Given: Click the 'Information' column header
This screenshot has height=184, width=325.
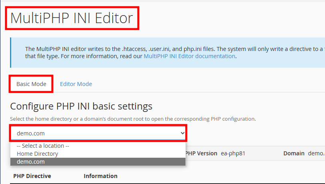Looking at the screenshot, I should point(100,176).
